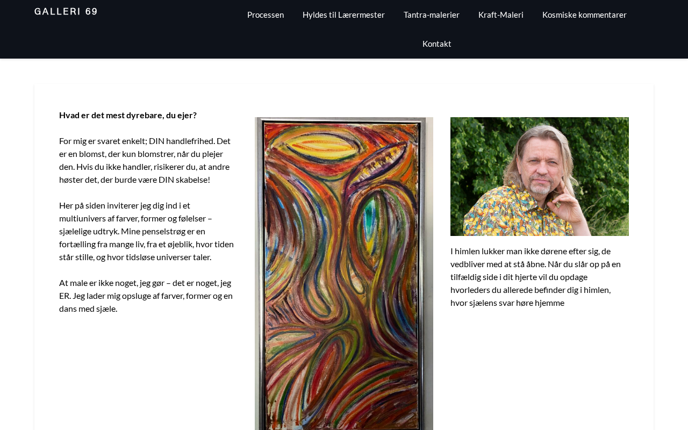Click the Kontakt link
688x430 pixels.
[437, 44]
